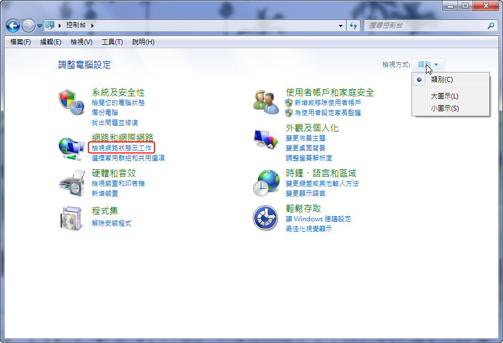Expand the arrow after 控制台 breadcrumb
Screen dimensions: 503x343
coord(93,25)
